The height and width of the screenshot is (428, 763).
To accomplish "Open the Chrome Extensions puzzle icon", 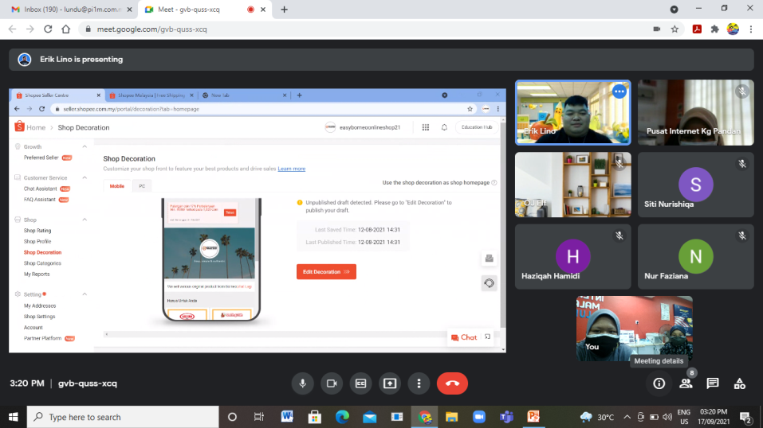I will click(x=715, y=29).
